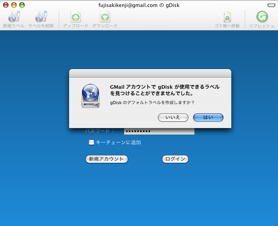Click the dialog text gDisk のデフォルトラベルを作成しますか？
Viewport: 278px width, 226px height.
click(x=152, y=103)
